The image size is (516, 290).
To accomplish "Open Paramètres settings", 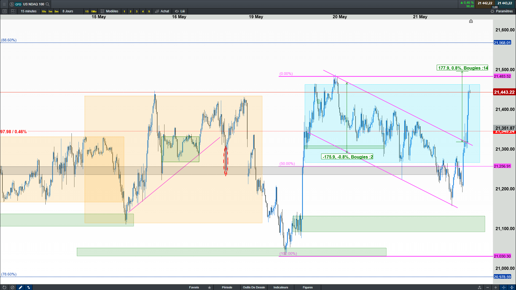I will pos(501,11).
